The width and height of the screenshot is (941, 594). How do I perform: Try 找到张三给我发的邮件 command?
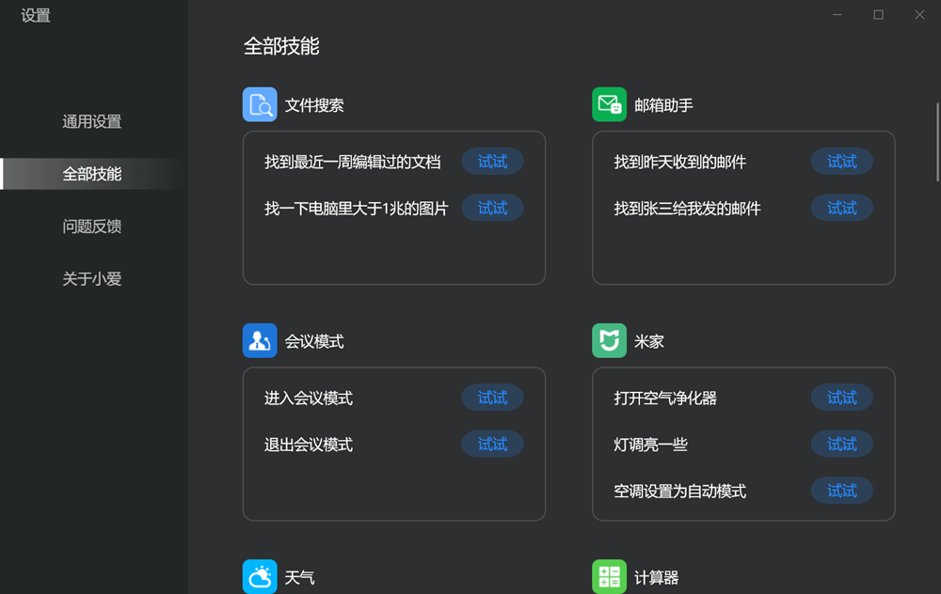841,208
